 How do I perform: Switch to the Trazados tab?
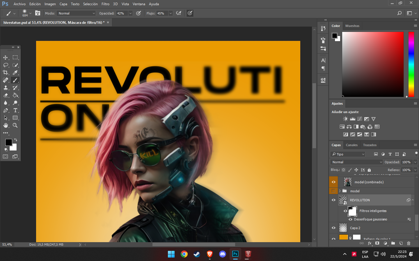tap(370, 145)
